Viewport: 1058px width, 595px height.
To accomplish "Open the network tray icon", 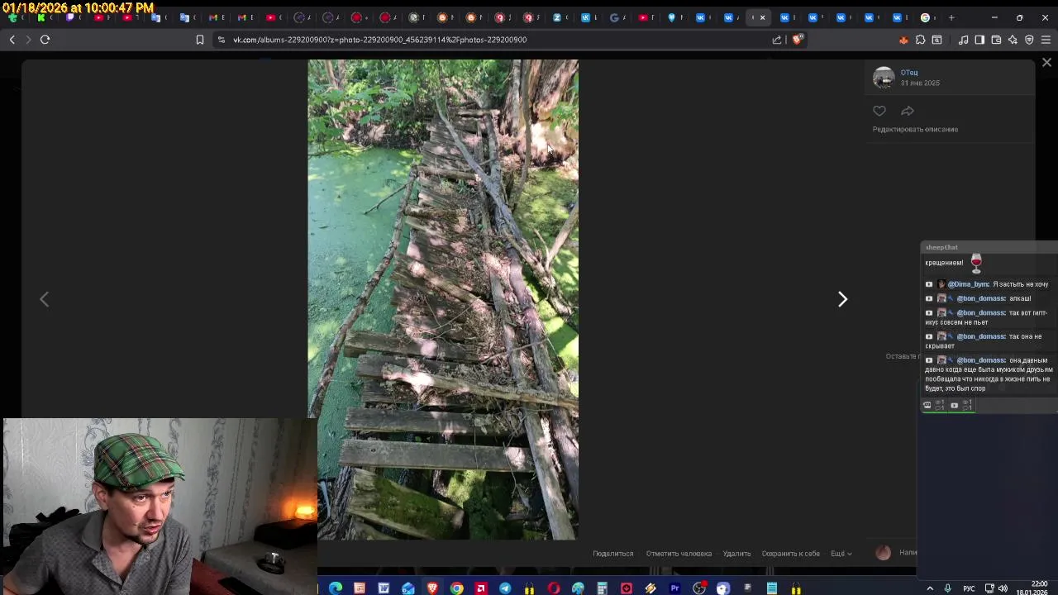I will (989, 588).
